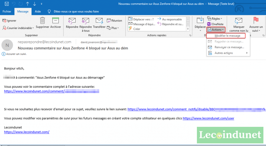The width and height of the screenshot is (266, 146).
Task: Archive the message with Archiver
Action: coord(56,21)
